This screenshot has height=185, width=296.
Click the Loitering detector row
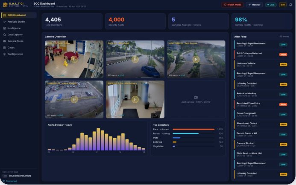point(188,142)
